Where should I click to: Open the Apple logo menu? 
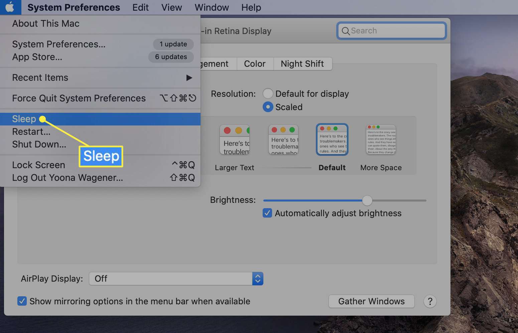(10, 7)
